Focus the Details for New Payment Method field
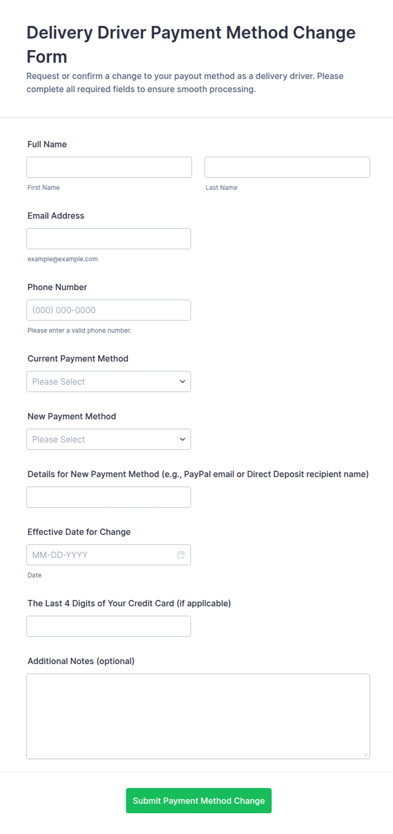 (109, 497)
